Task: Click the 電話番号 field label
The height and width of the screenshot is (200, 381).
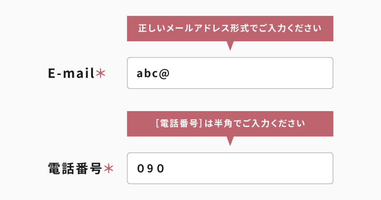Action: [75, 169]
